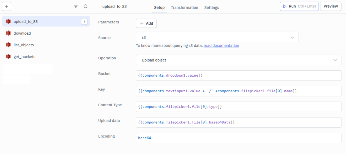Expand the Source dropdown showing s3

point(217,37)
